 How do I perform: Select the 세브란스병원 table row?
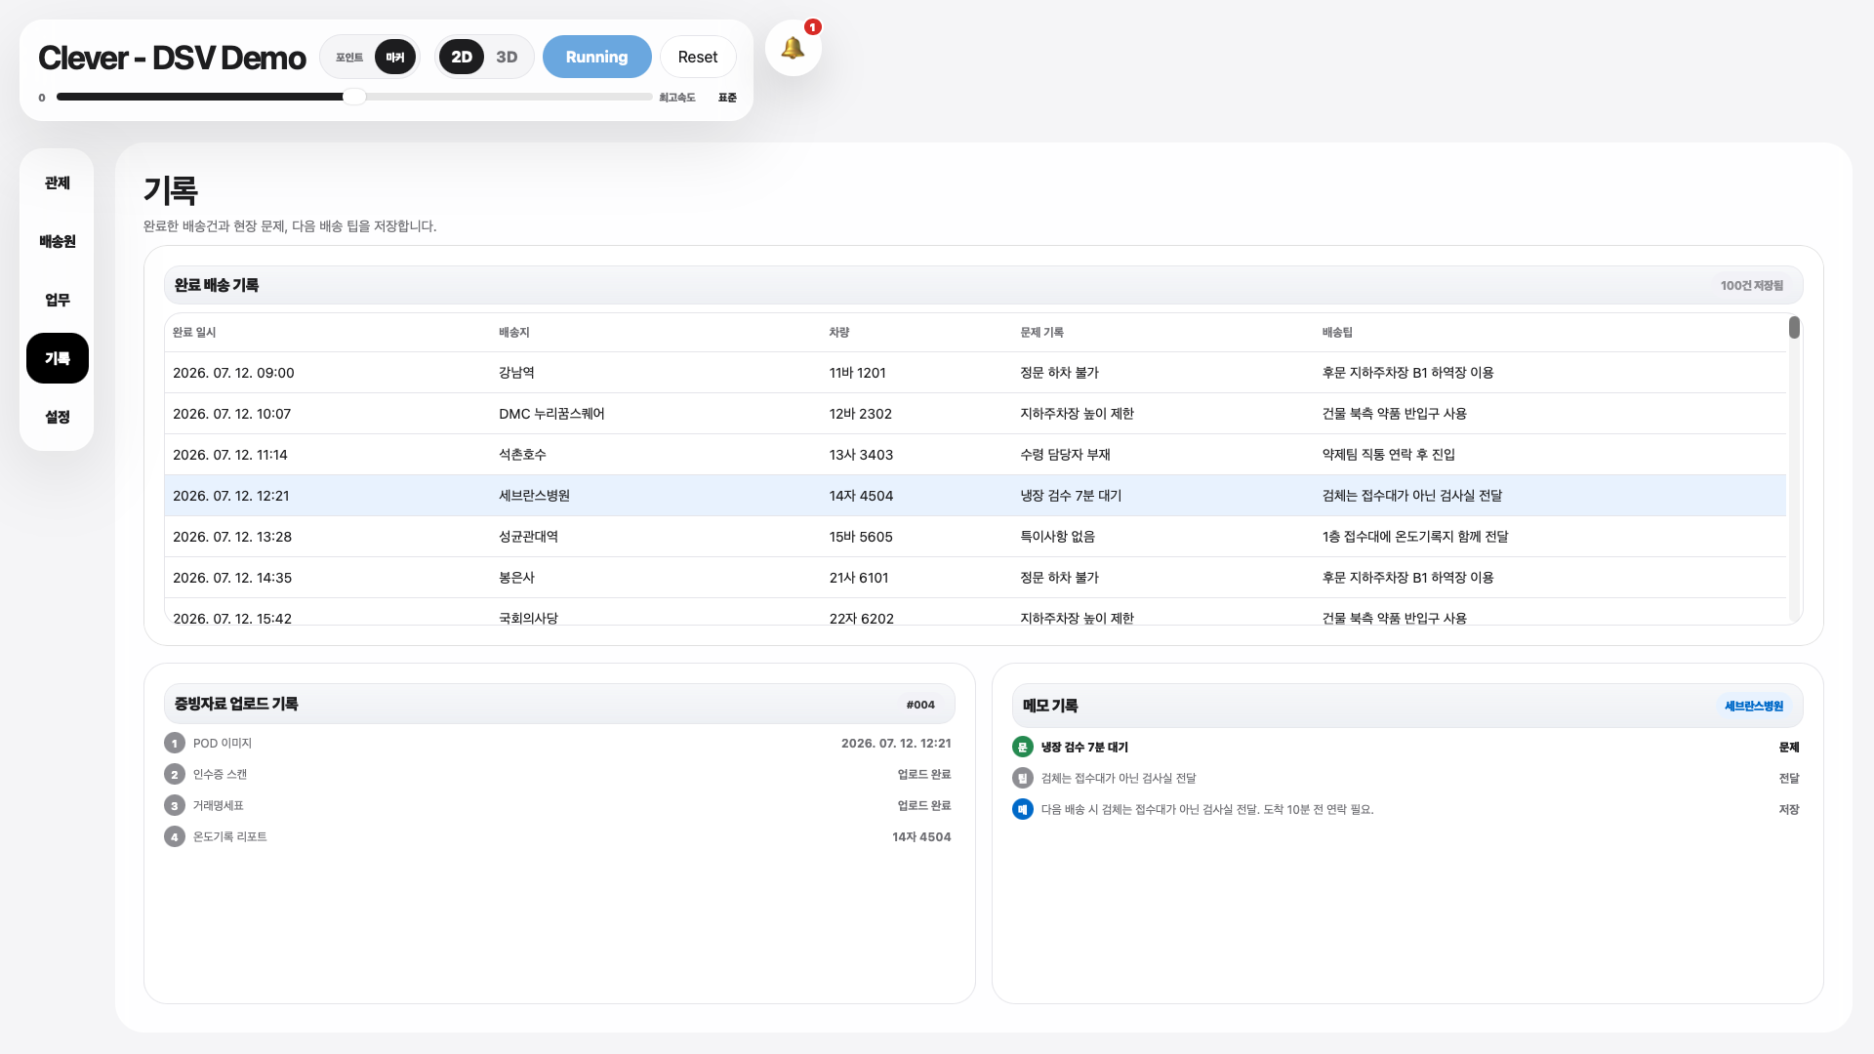(x=975, y=496)
